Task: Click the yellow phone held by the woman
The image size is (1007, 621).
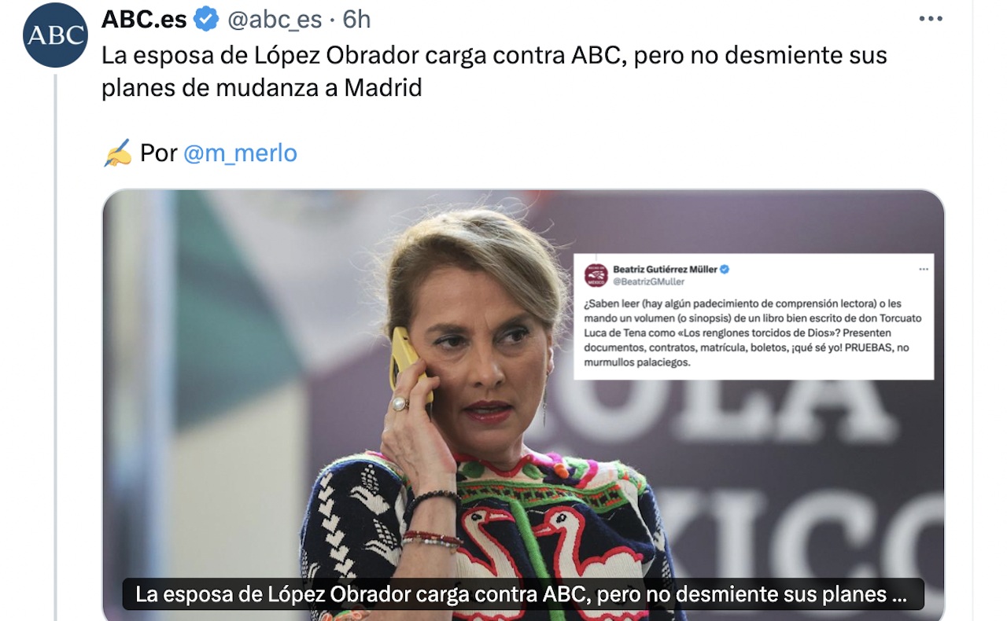Action: point(407,362)
